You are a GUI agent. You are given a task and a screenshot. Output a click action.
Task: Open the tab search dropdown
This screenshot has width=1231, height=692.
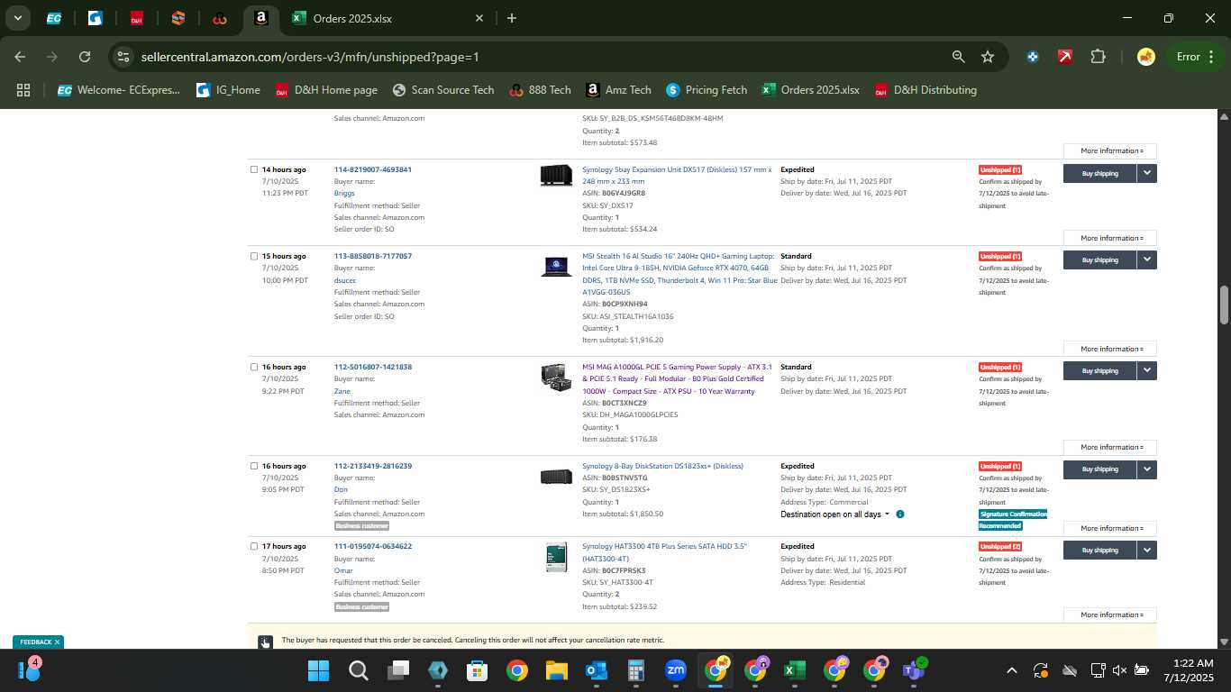18,18
